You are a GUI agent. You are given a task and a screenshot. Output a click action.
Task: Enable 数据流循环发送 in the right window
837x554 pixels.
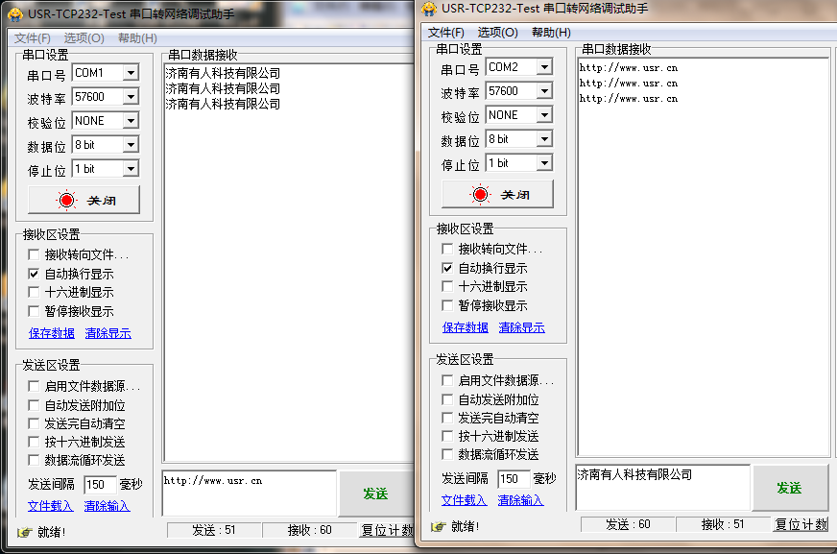pos(447,454)
